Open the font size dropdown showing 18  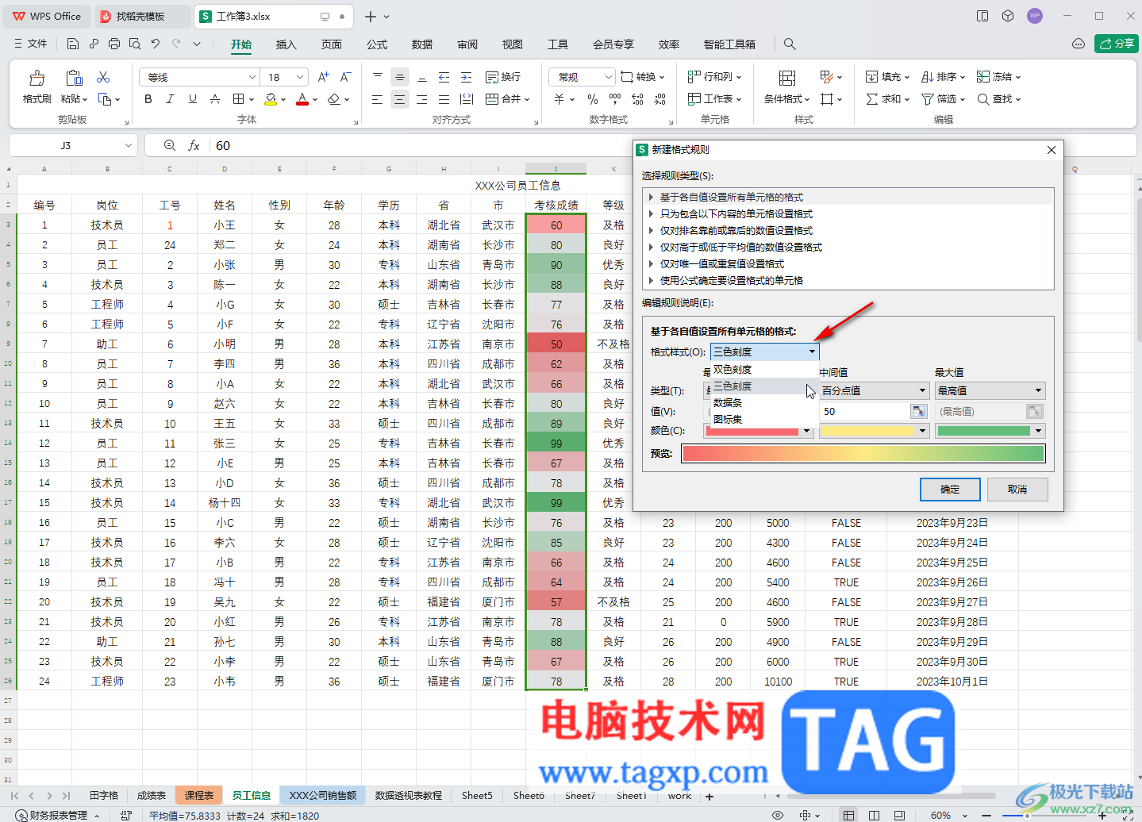pyautogui.click(x=300, y=77)
